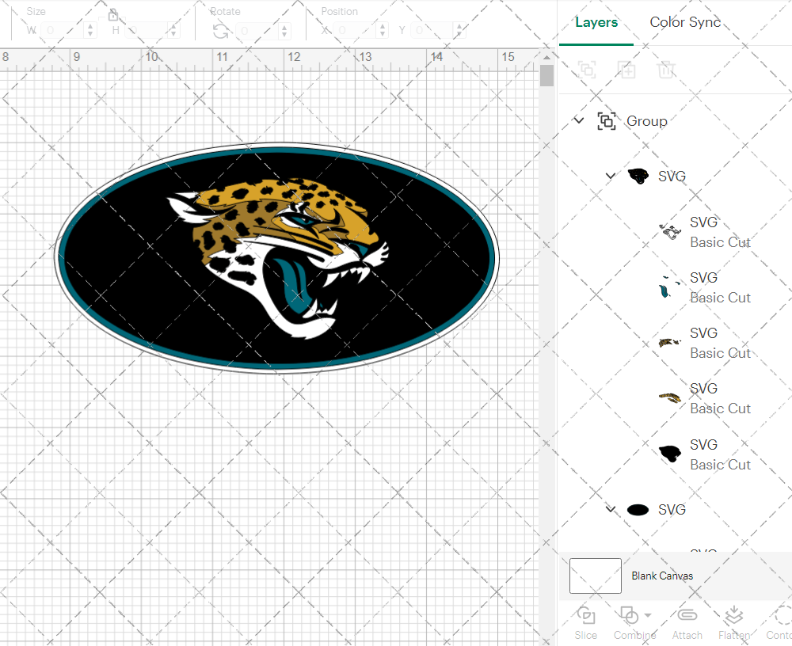Screen dimensions: 792x646
Task: Collapse the jaguar head SVG layer chevron
Action: (610, 177)
